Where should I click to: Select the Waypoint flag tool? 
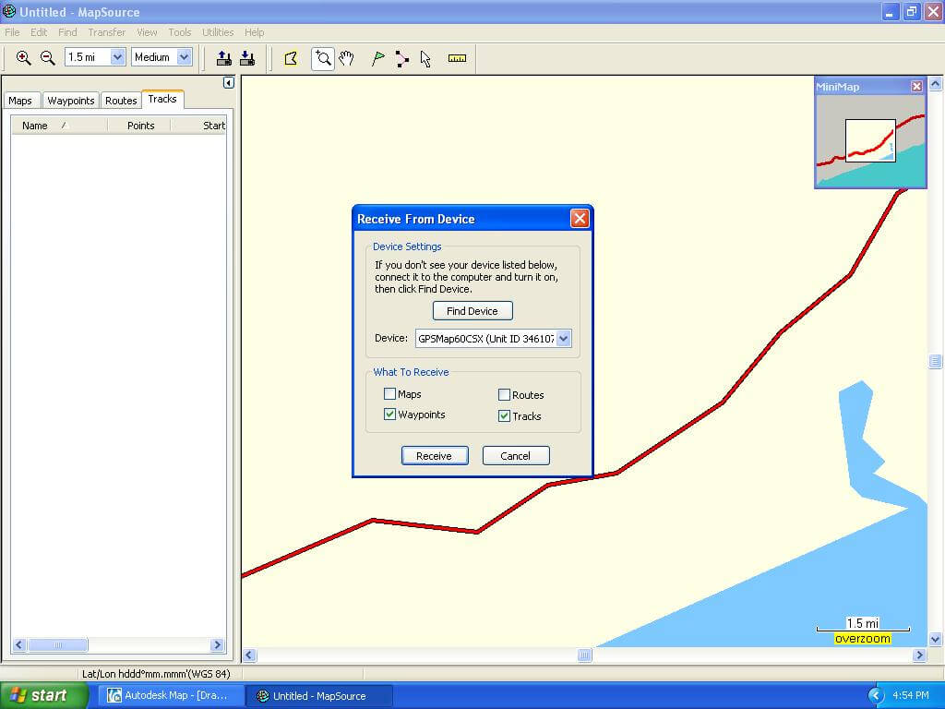point(377,58)
